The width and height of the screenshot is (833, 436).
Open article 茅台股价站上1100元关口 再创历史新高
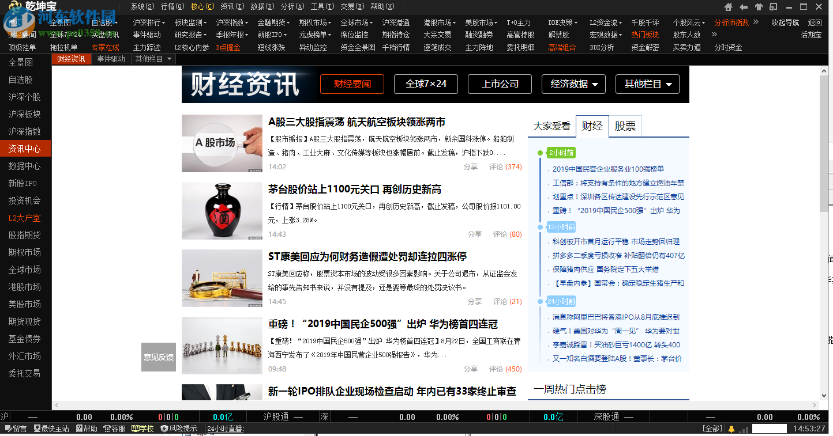(355, 189)
